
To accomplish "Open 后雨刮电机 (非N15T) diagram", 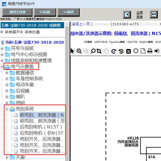I will pos(42,133).
